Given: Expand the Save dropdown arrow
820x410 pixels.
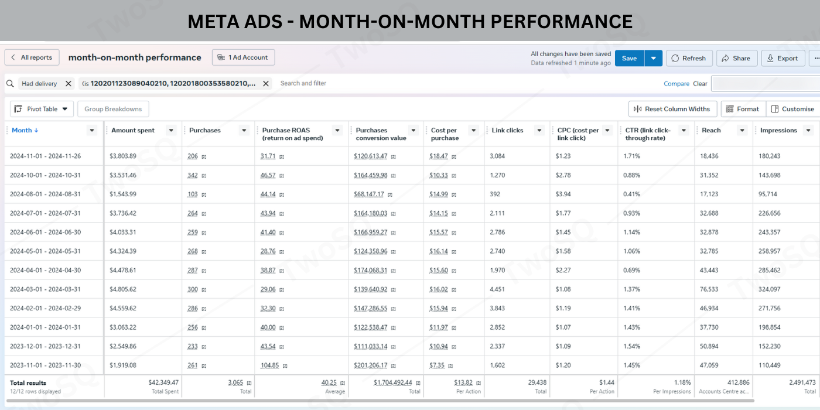Looking at the screenshot, I should [654, 58].
